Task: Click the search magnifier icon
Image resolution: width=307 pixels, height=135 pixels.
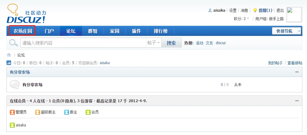Action: (x=14, y=43)
